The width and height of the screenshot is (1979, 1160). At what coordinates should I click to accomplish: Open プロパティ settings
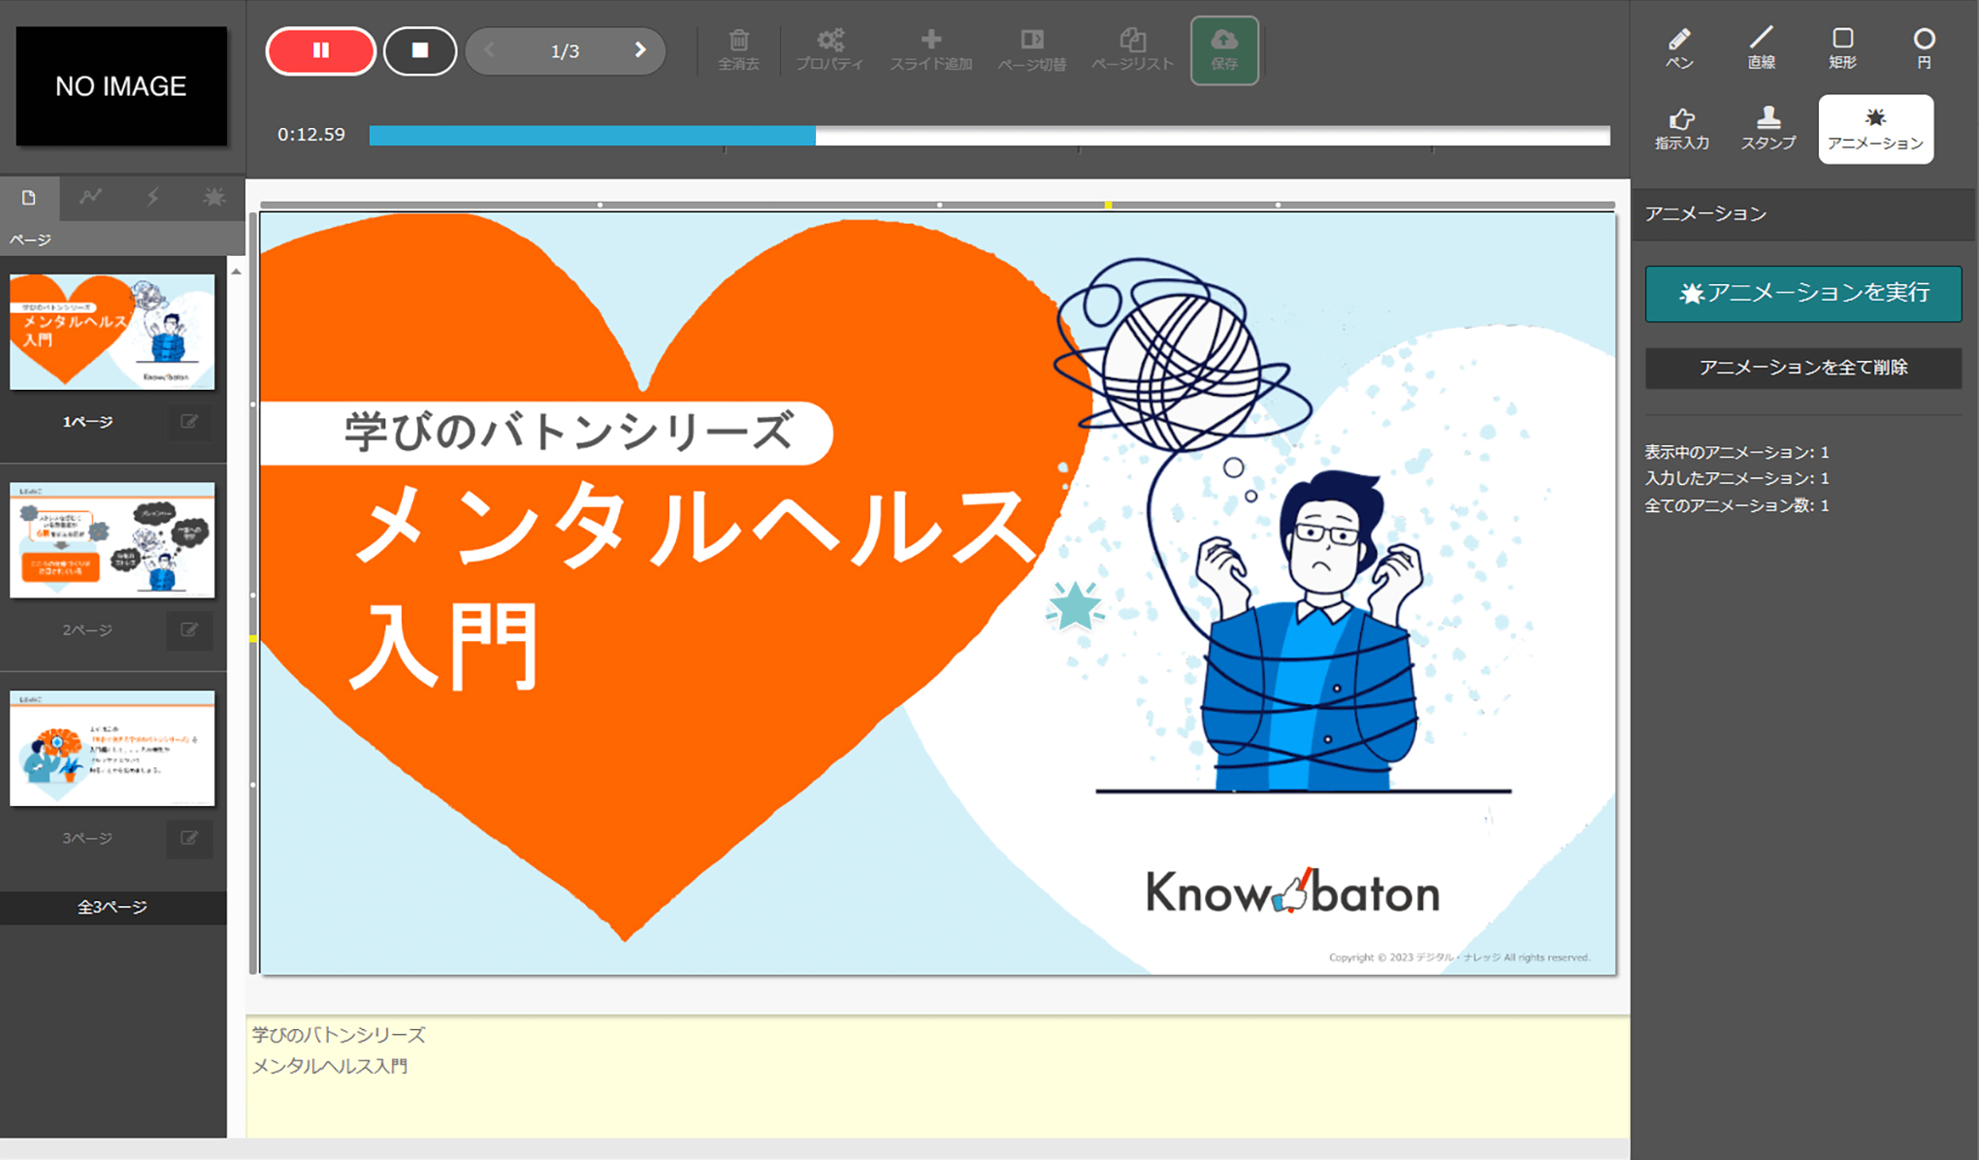point(829,50)
